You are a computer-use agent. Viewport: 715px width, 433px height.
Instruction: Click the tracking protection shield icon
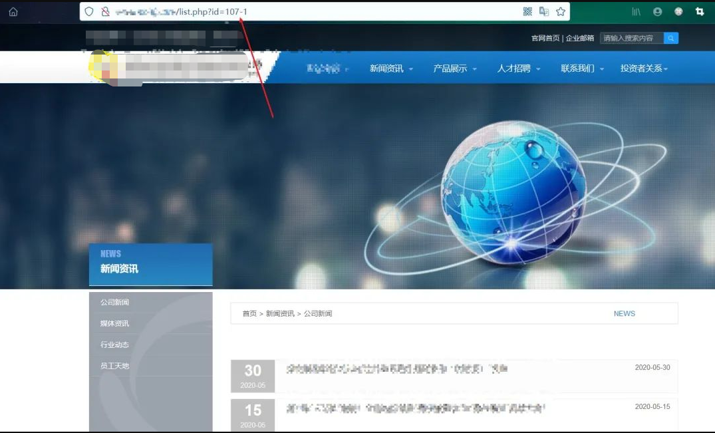coord(89,11)
